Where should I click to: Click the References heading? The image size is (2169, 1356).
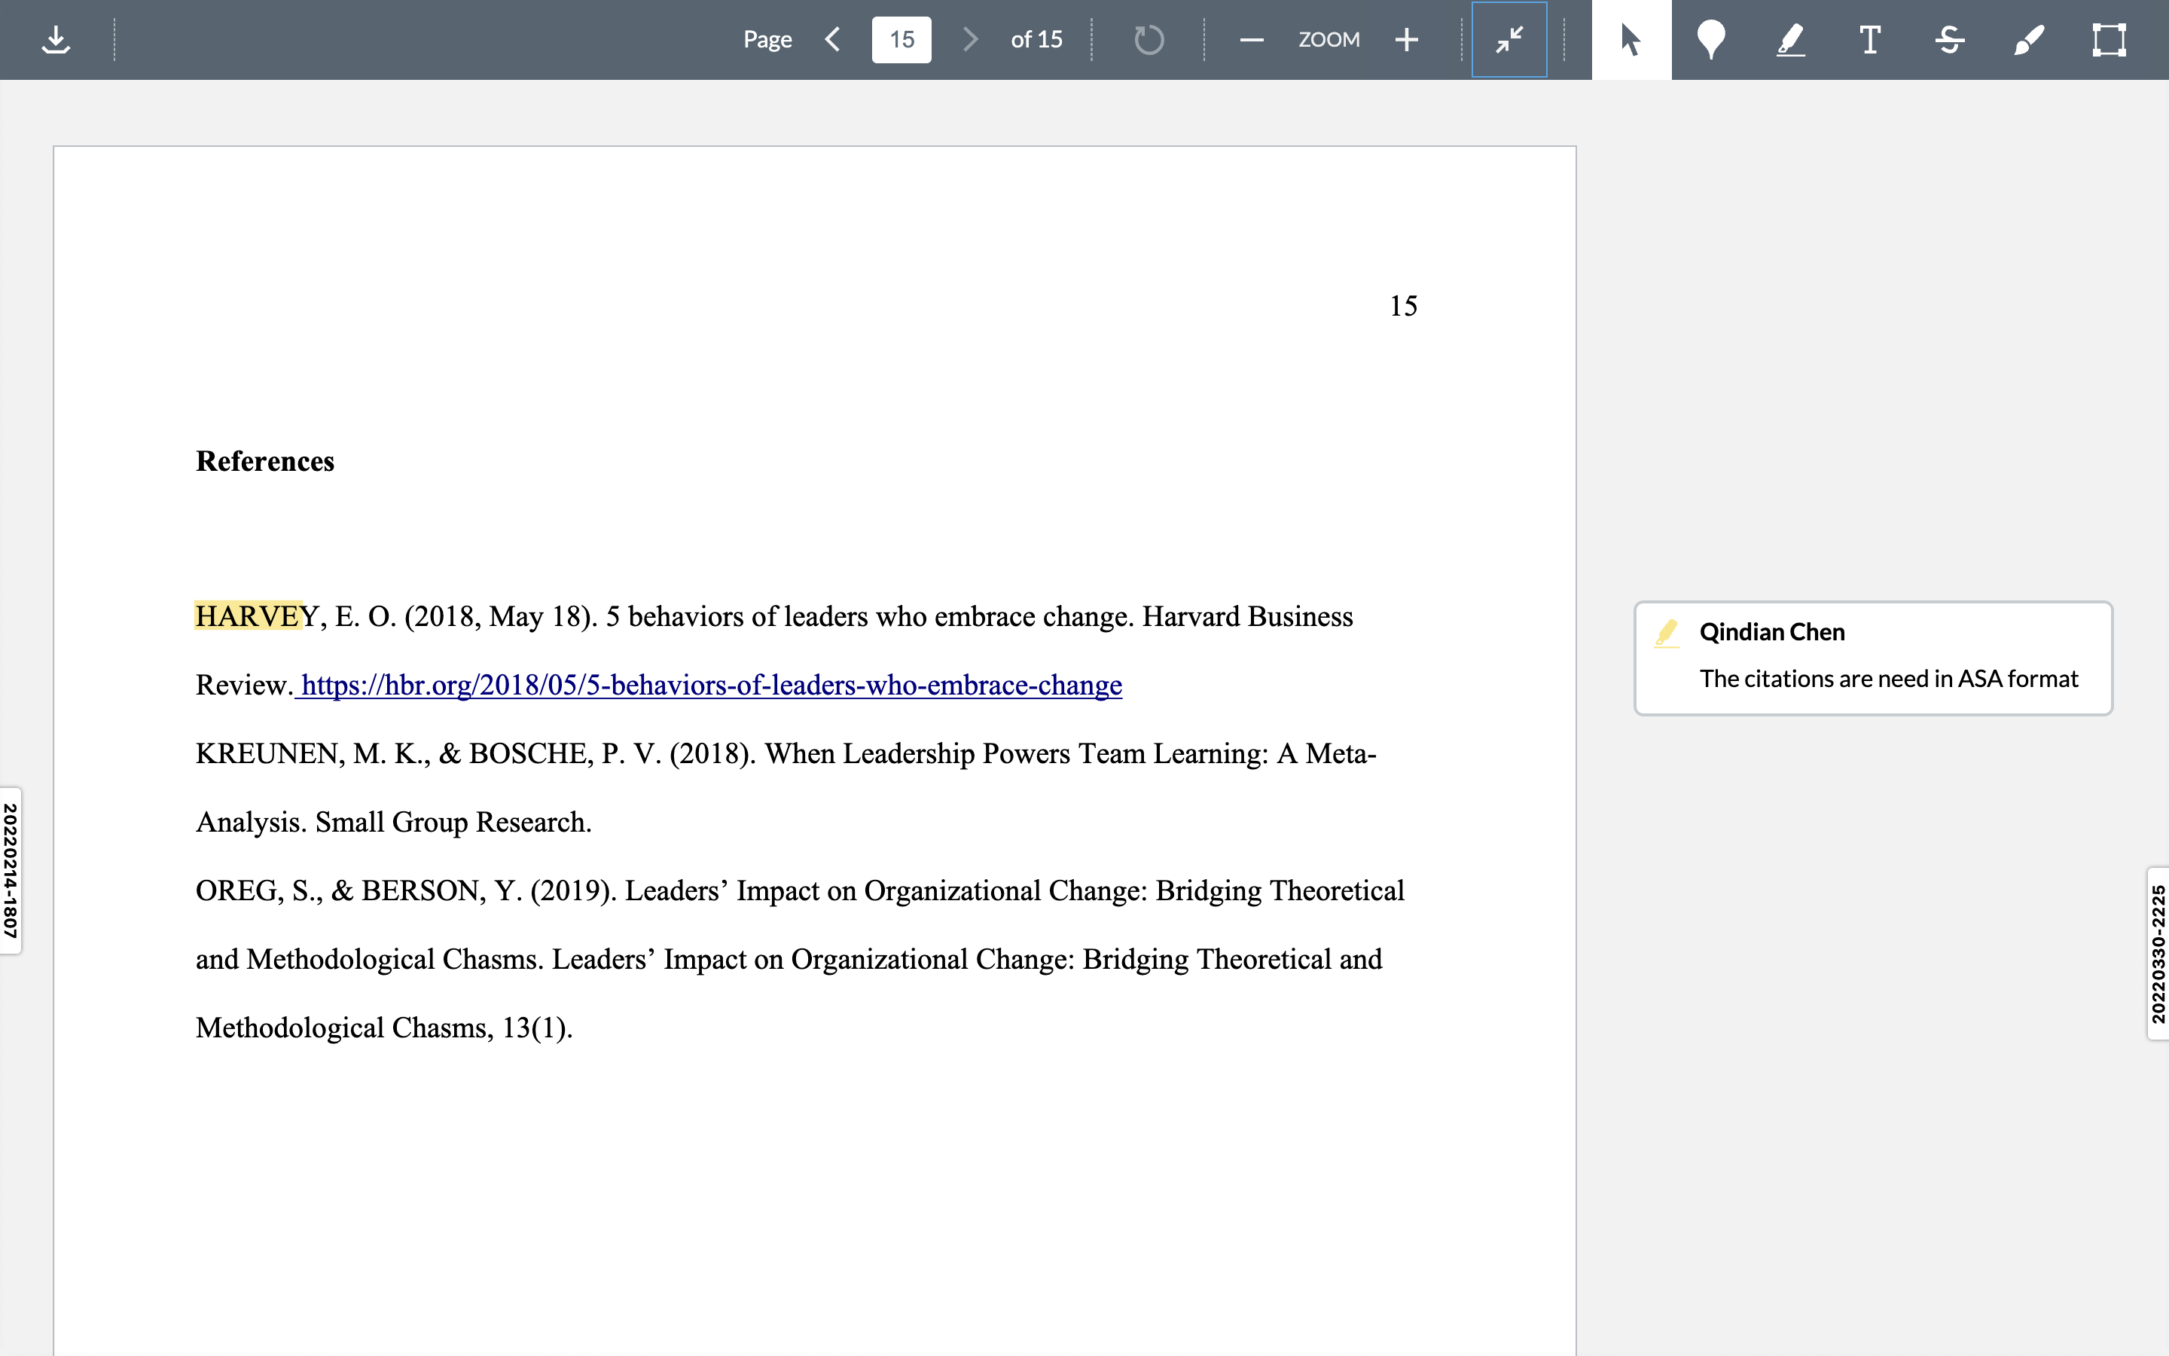tap(265, 461)
